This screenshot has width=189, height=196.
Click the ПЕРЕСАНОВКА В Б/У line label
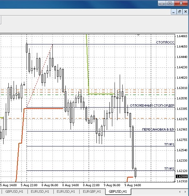pos(158,130)
